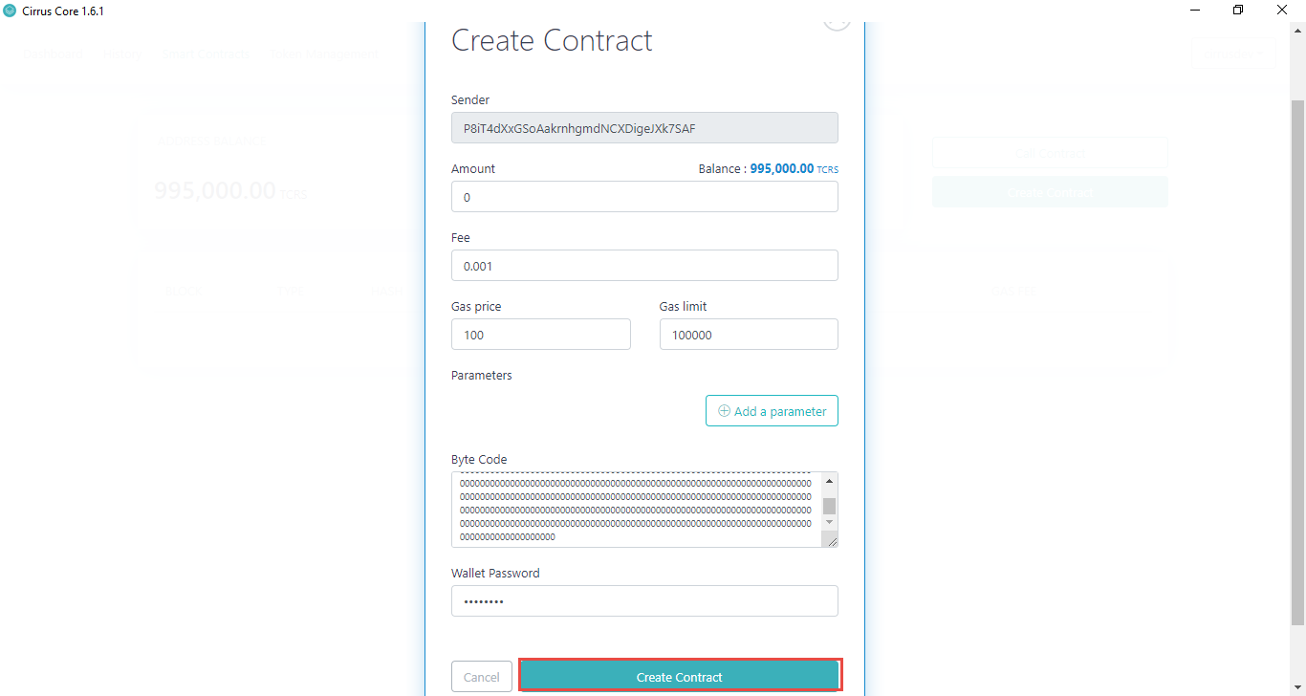Switch to the Smart Contracts tab
Screen dimensions: 1306x696
pos(206,54)
